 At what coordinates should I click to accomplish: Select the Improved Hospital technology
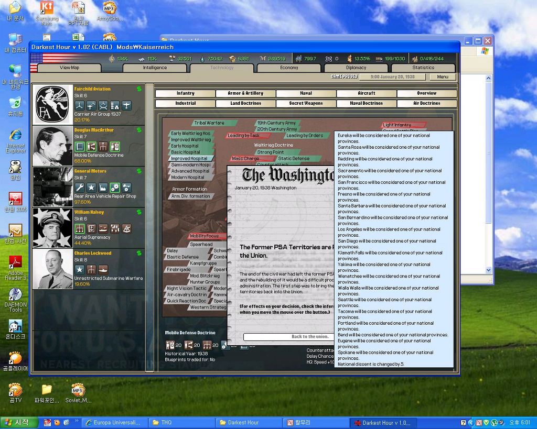pyautogui.click(x=190, y=159)
